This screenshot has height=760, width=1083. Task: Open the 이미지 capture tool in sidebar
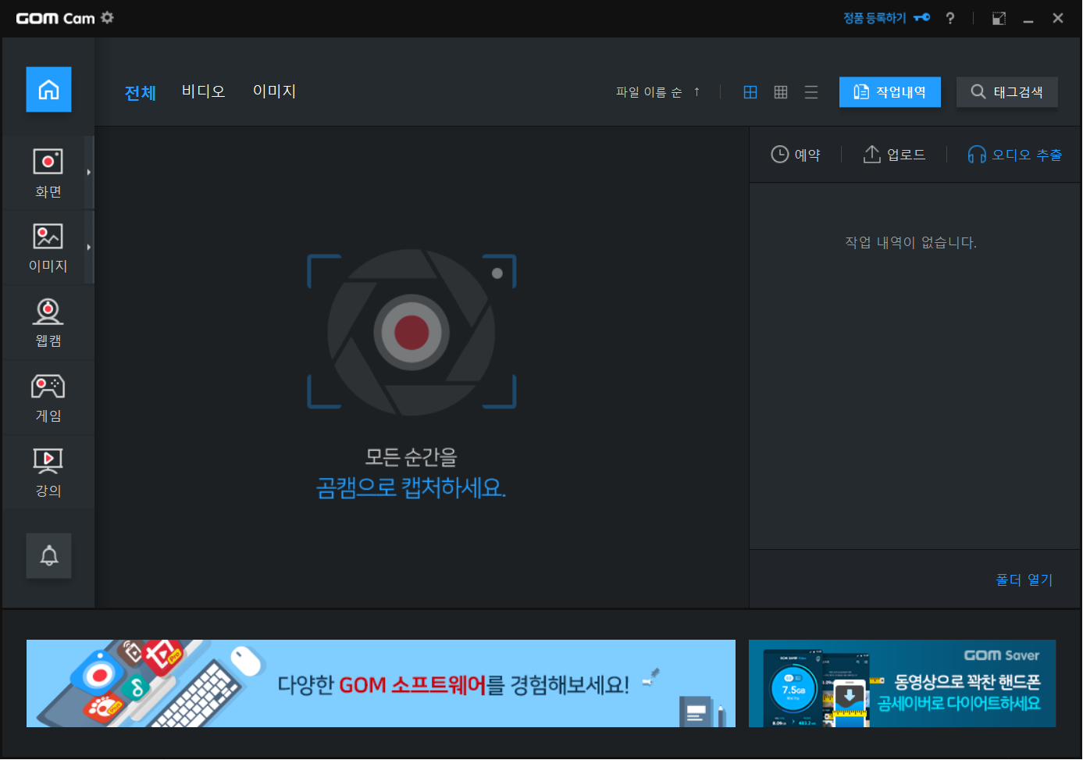48,248
